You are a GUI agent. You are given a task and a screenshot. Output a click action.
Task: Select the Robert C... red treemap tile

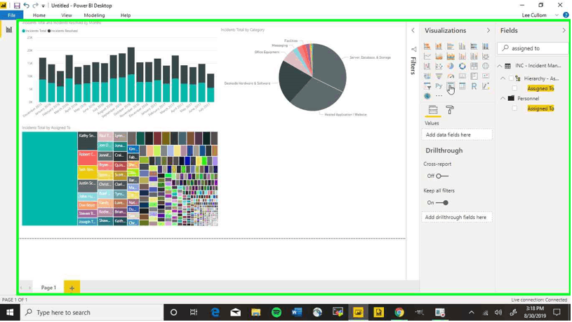tap(87, 157)
